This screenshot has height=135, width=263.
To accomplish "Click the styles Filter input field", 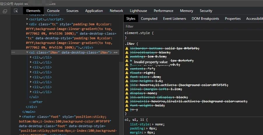I will 193,26.
